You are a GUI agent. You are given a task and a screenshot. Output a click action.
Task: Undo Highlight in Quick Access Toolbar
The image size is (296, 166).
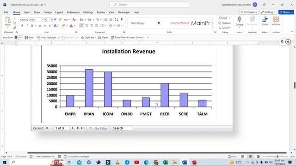(47, 37)
